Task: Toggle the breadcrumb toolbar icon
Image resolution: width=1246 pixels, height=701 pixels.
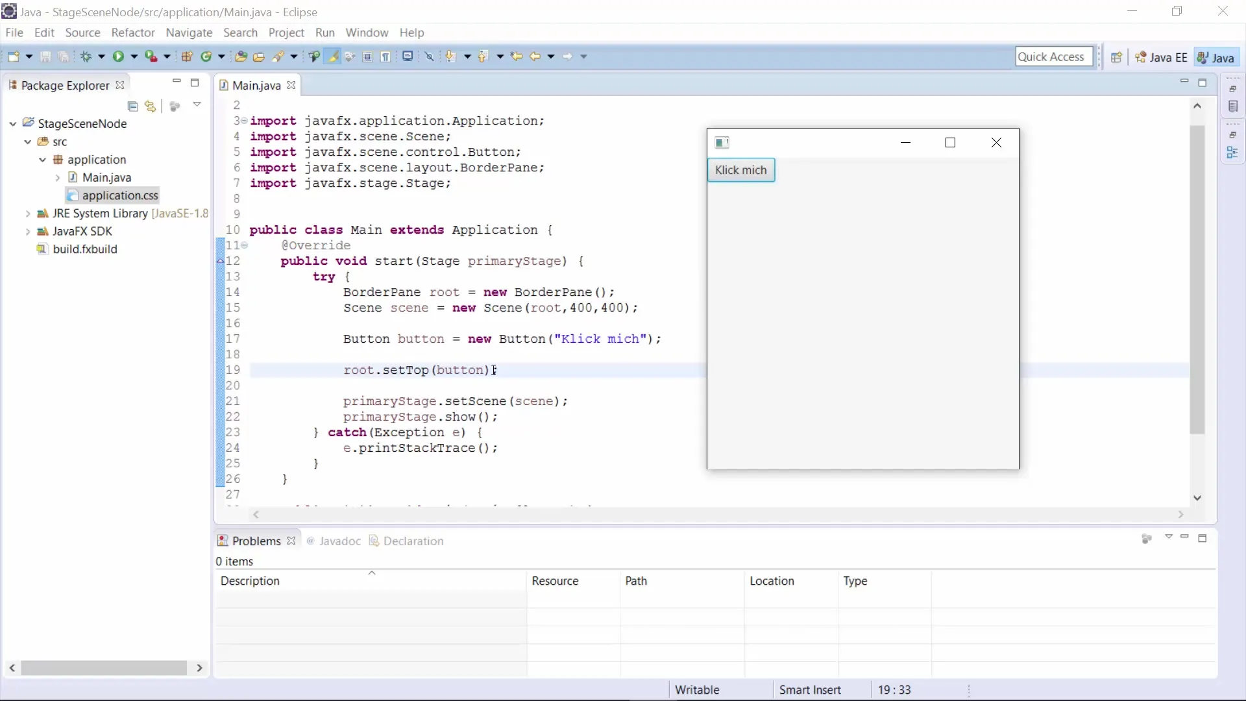Action: tap(315, 56)
